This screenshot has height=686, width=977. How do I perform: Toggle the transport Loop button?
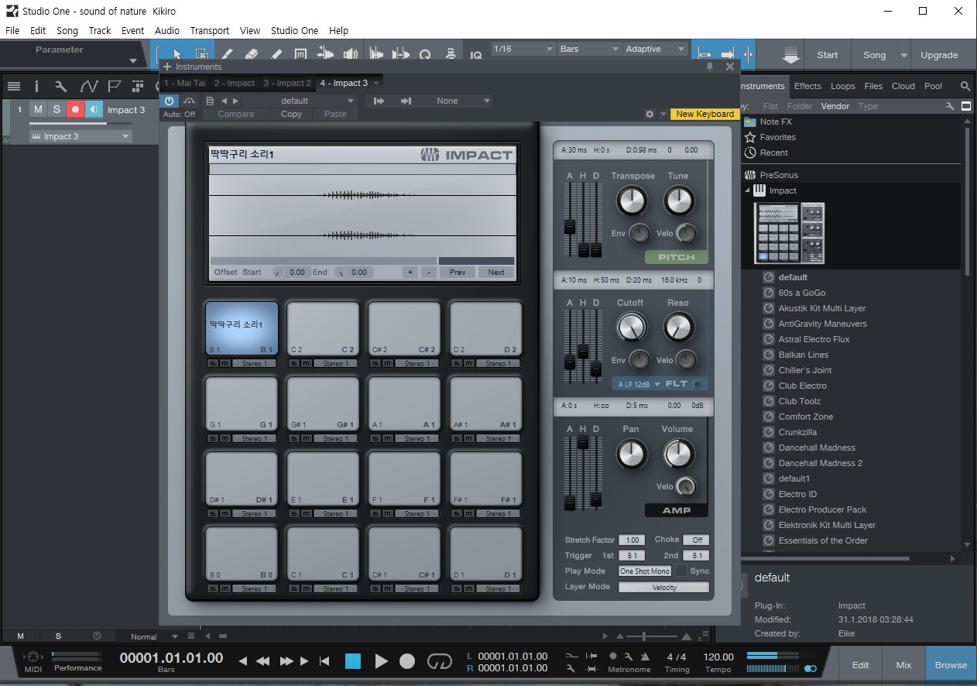pos(439,661)
